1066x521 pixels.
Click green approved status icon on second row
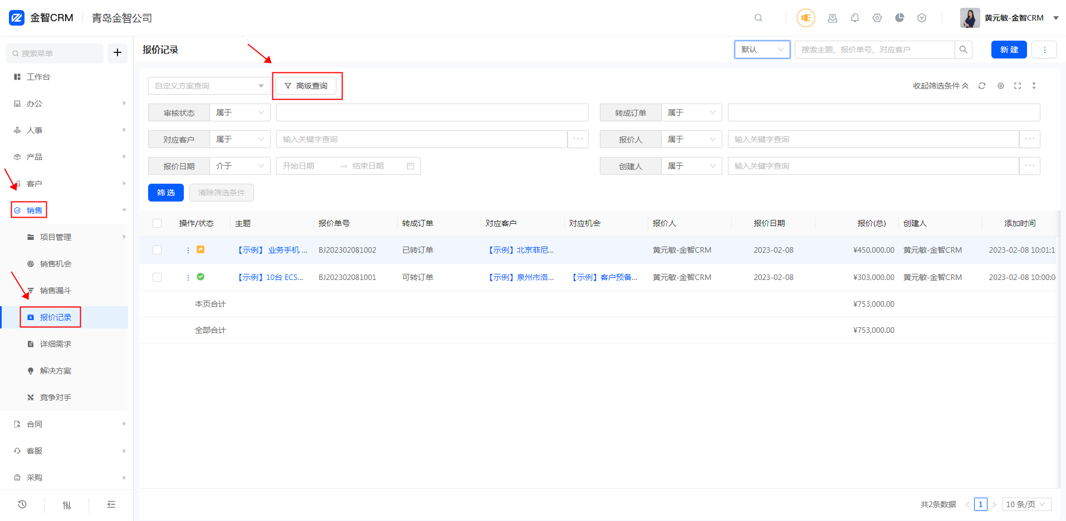click(x=201, y=277)
